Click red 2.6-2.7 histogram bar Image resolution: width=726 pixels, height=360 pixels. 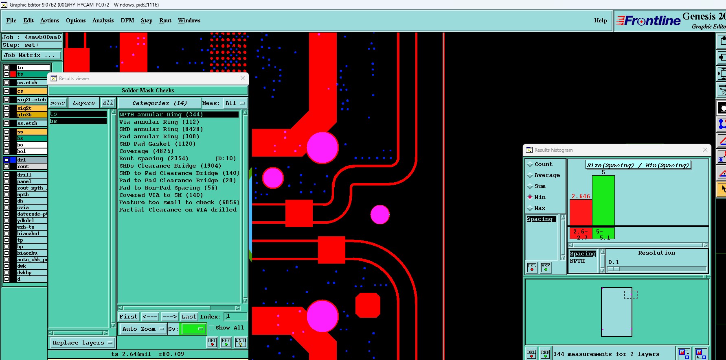pyautogui.click(x=581, y=212)
